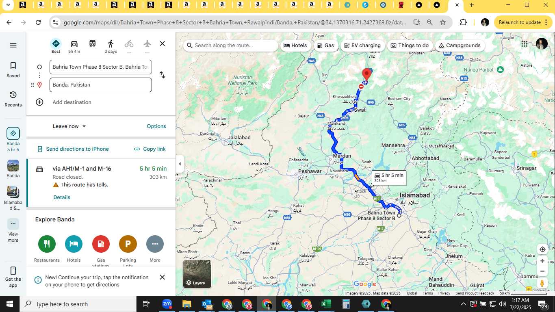This screenshot has width=555, height=312.
Task: Edit destination Banda, Pakistan field
Action: pos(101,85)
